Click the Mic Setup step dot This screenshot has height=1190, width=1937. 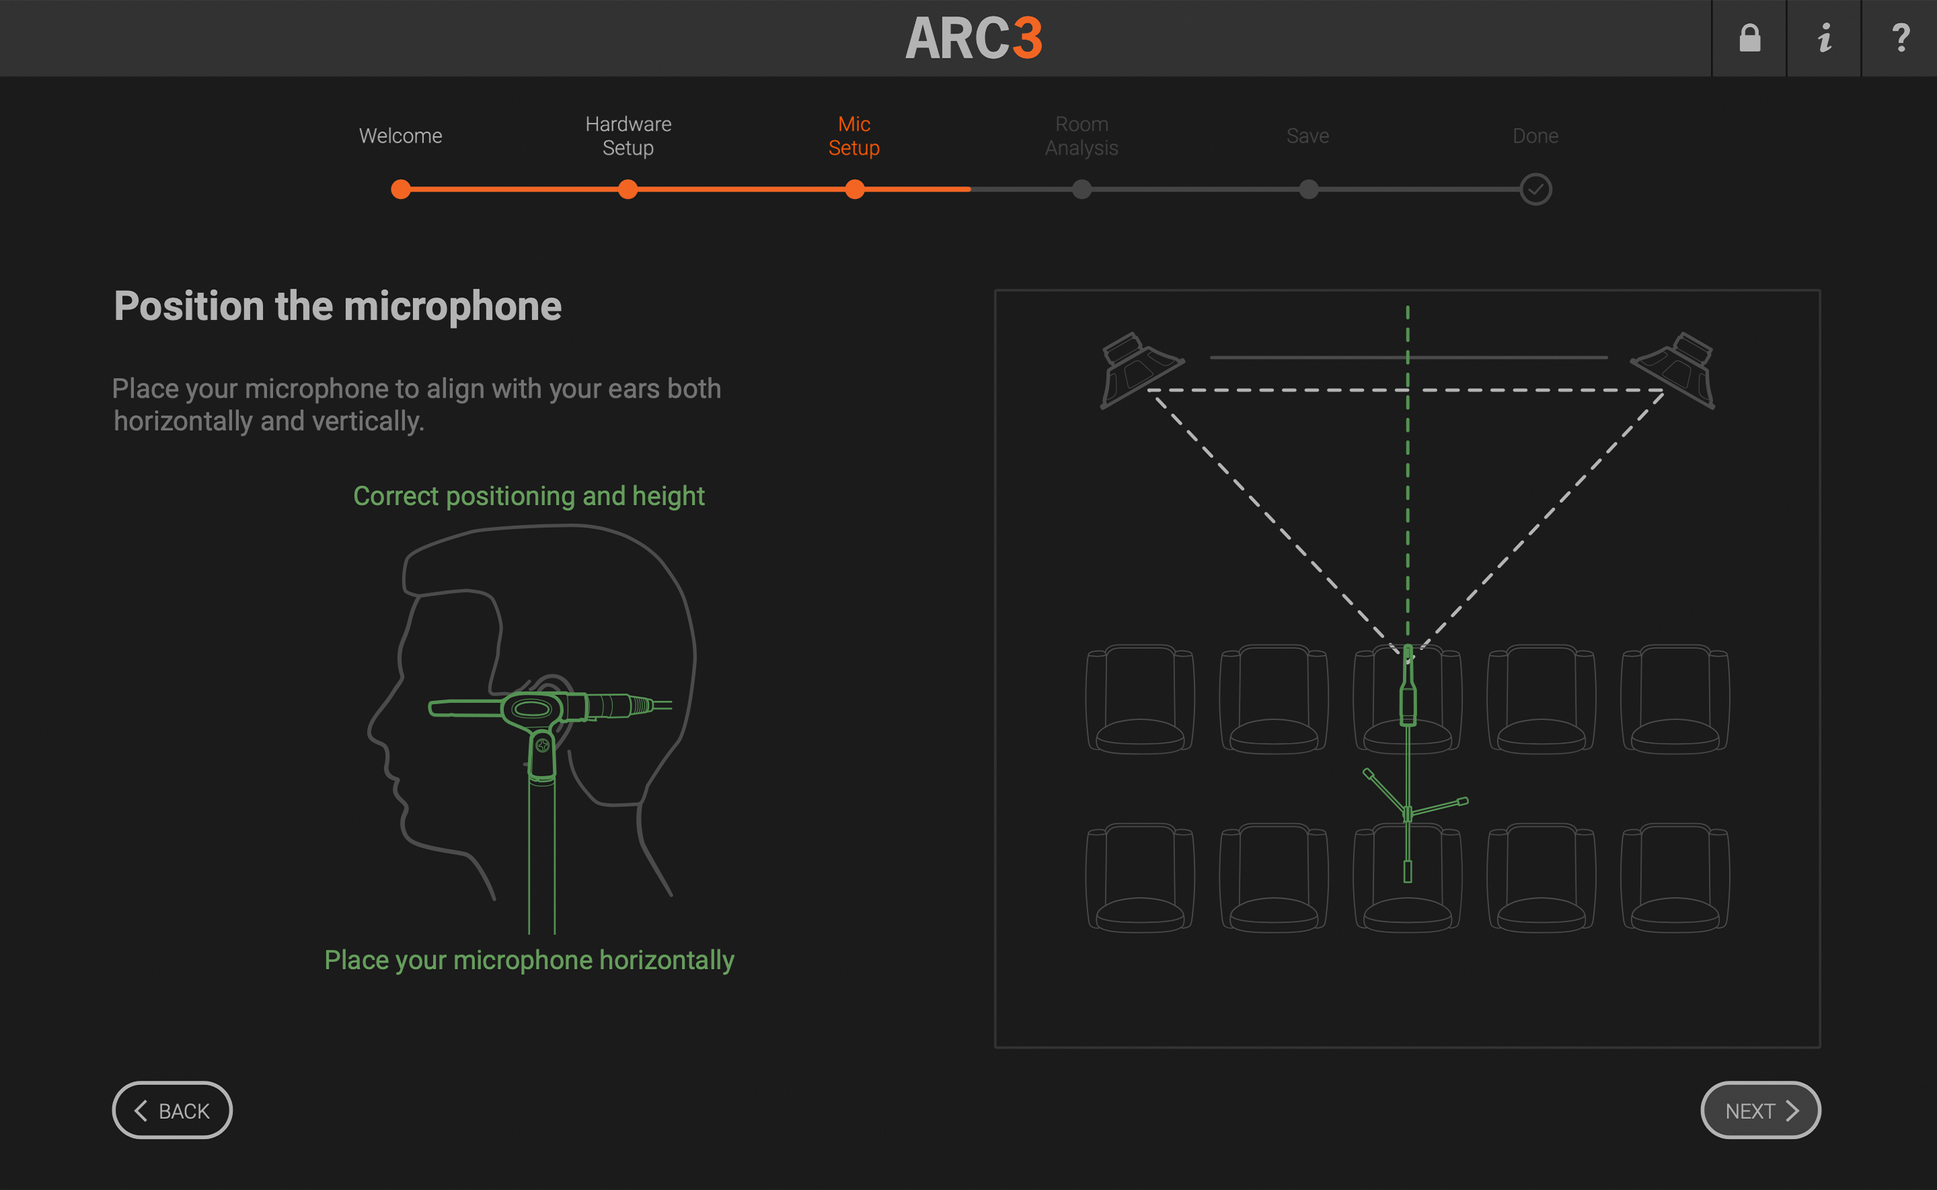[x=854, y=190]
